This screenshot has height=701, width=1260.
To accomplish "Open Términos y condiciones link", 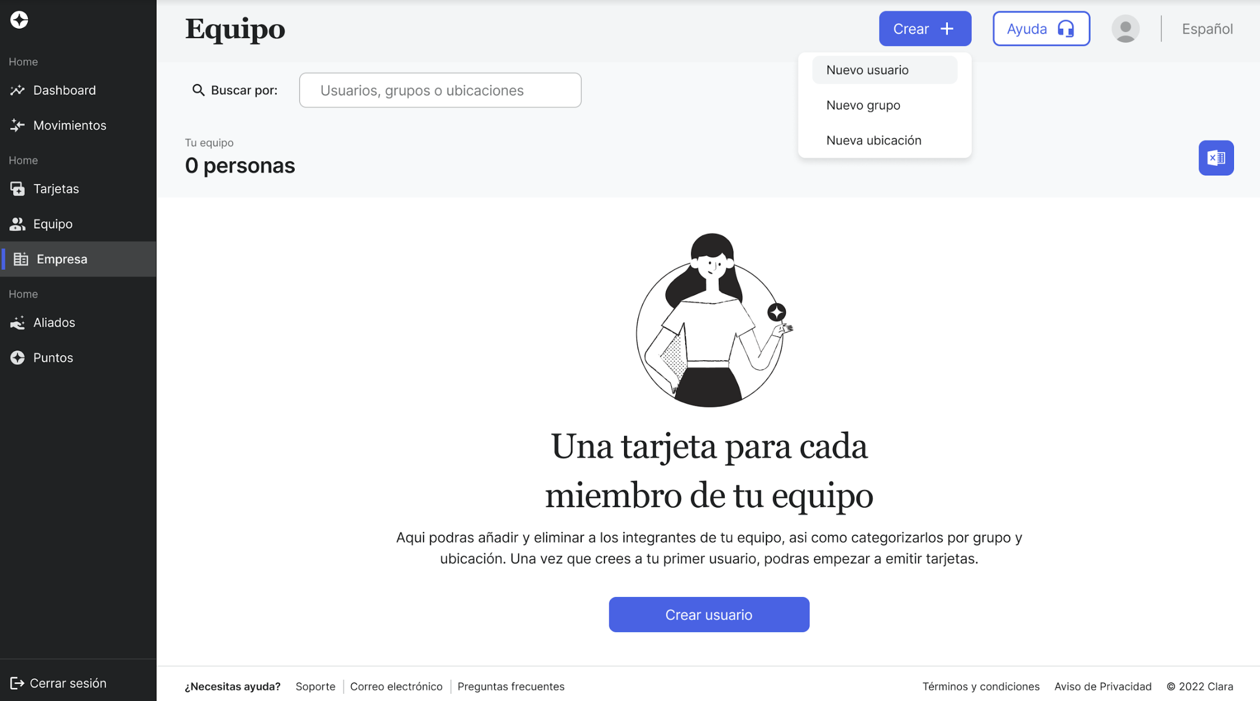I will [x=980, y=686].
